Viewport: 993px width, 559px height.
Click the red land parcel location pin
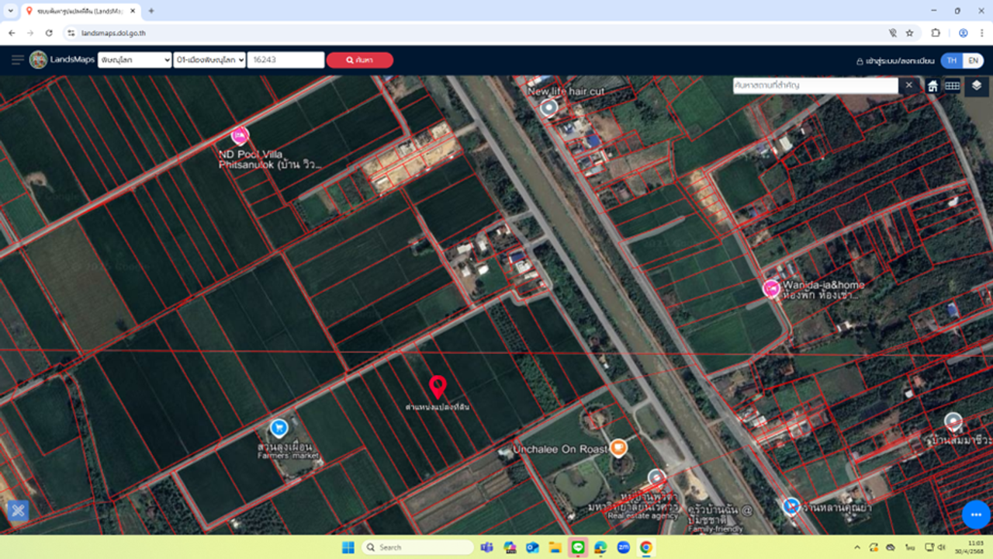[x=438, y=386]
